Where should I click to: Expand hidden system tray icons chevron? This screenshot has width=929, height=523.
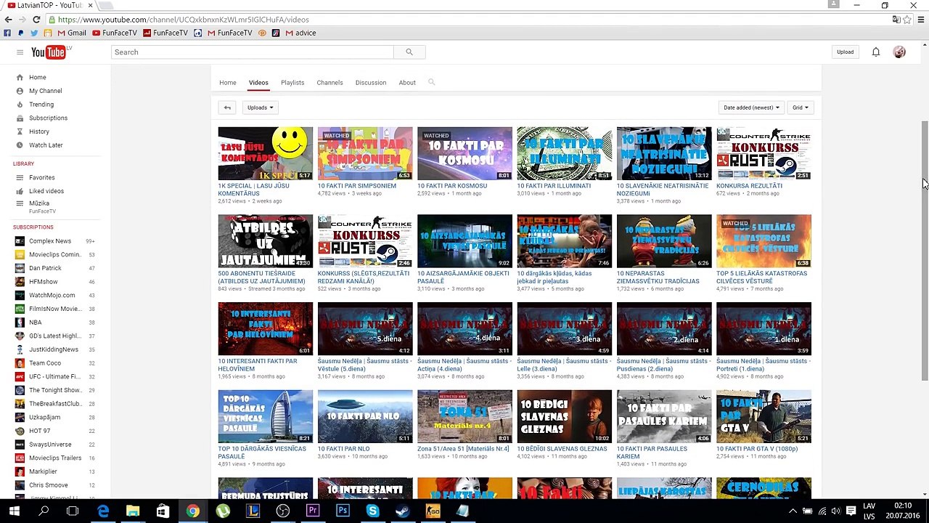pos(793,511)
